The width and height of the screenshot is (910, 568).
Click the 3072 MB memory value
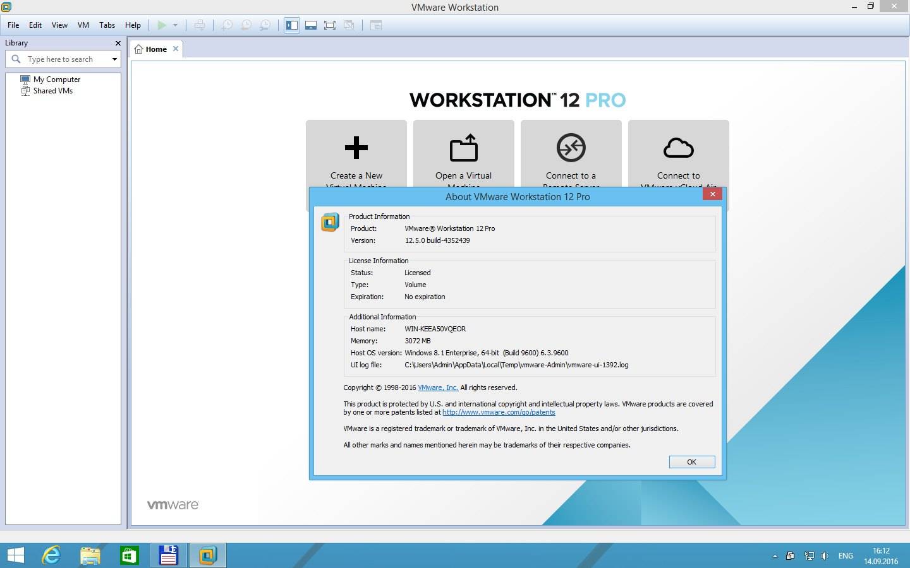tap(418, 341)
